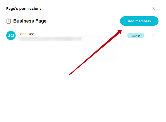The height and width of the screenshot is (122, 166).
Task: Invite people via the Add members button
Action: 139,21
